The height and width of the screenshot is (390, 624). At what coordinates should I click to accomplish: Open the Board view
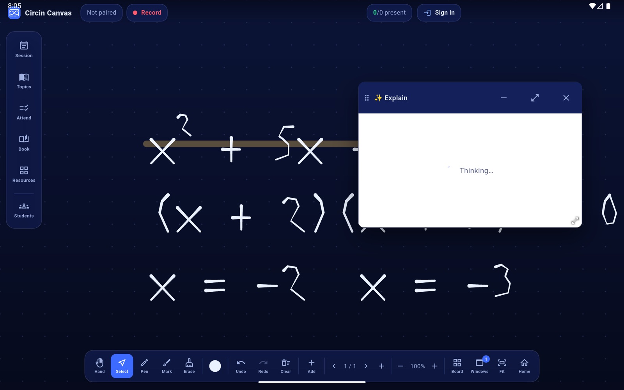coord(457,366)
